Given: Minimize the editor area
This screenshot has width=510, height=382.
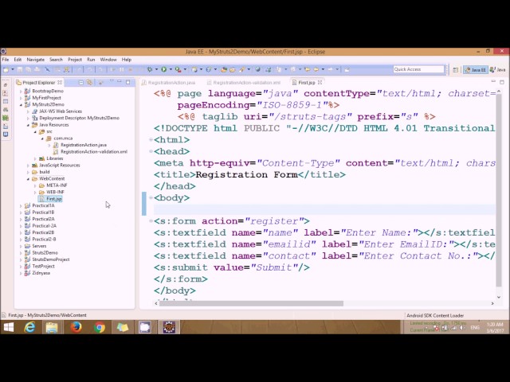Looking at the screenshot, I should point(493,81).
